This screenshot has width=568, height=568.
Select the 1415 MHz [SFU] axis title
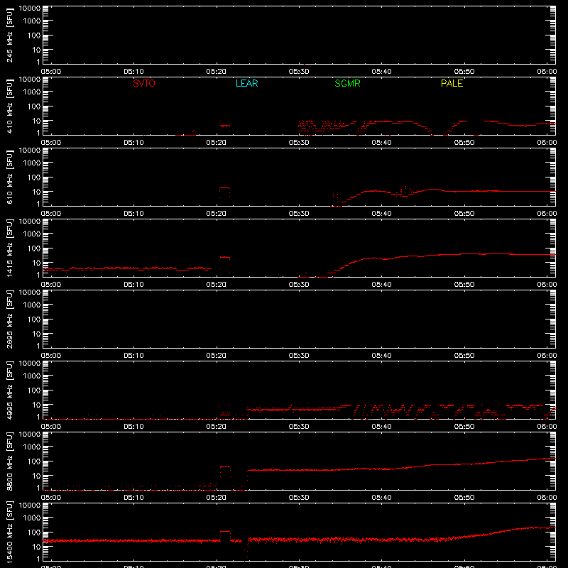(x=9, y=248)
